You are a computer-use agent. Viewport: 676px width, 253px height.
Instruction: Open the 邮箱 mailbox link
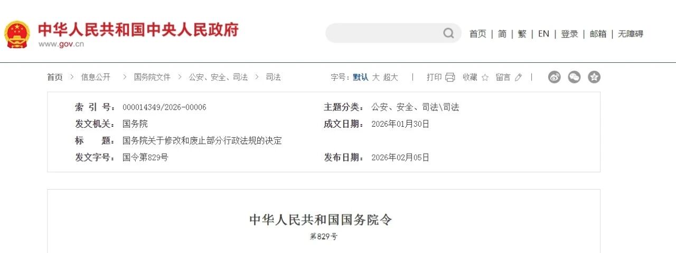[x=598, y=34]
